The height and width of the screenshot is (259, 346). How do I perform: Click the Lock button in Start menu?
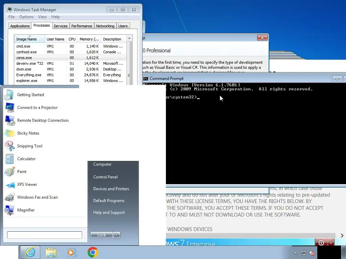coord(101,235)
